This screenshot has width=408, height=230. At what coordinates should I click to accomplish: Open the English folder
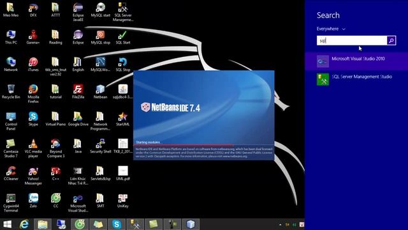tap(78, 64)
